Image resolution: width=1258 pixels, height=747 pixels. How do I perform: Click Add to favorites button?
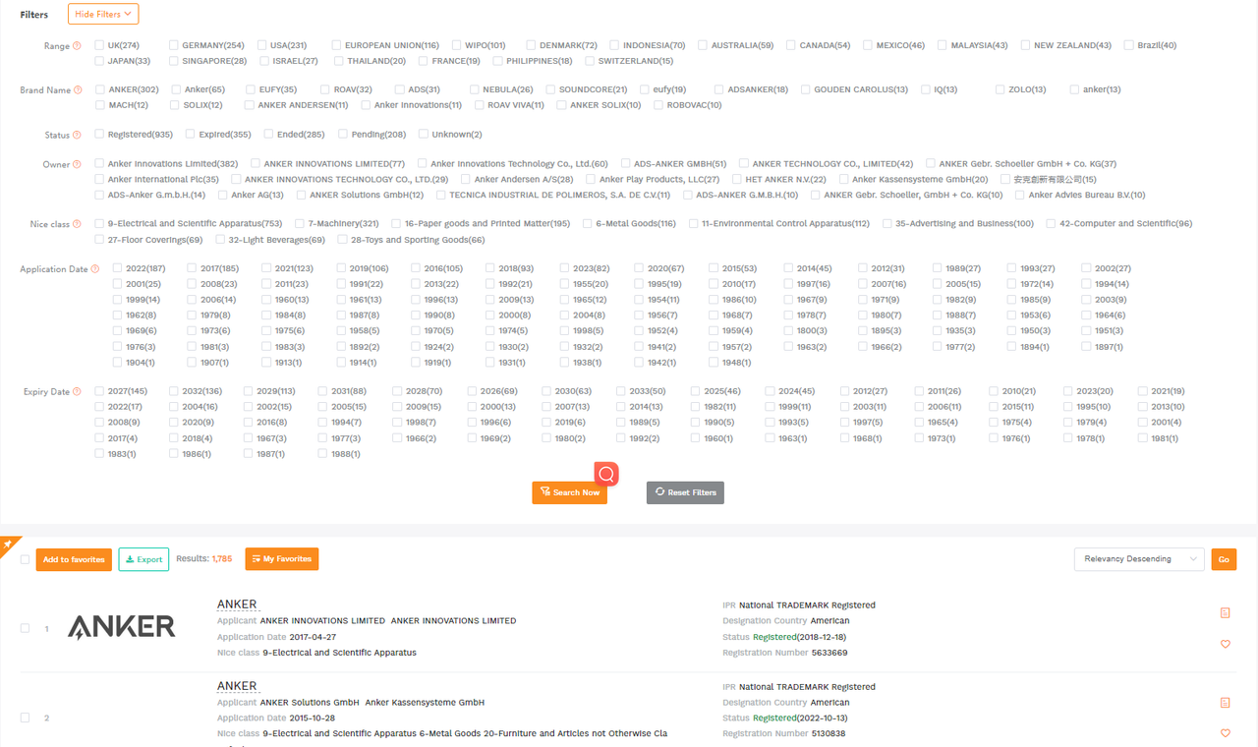74,559
